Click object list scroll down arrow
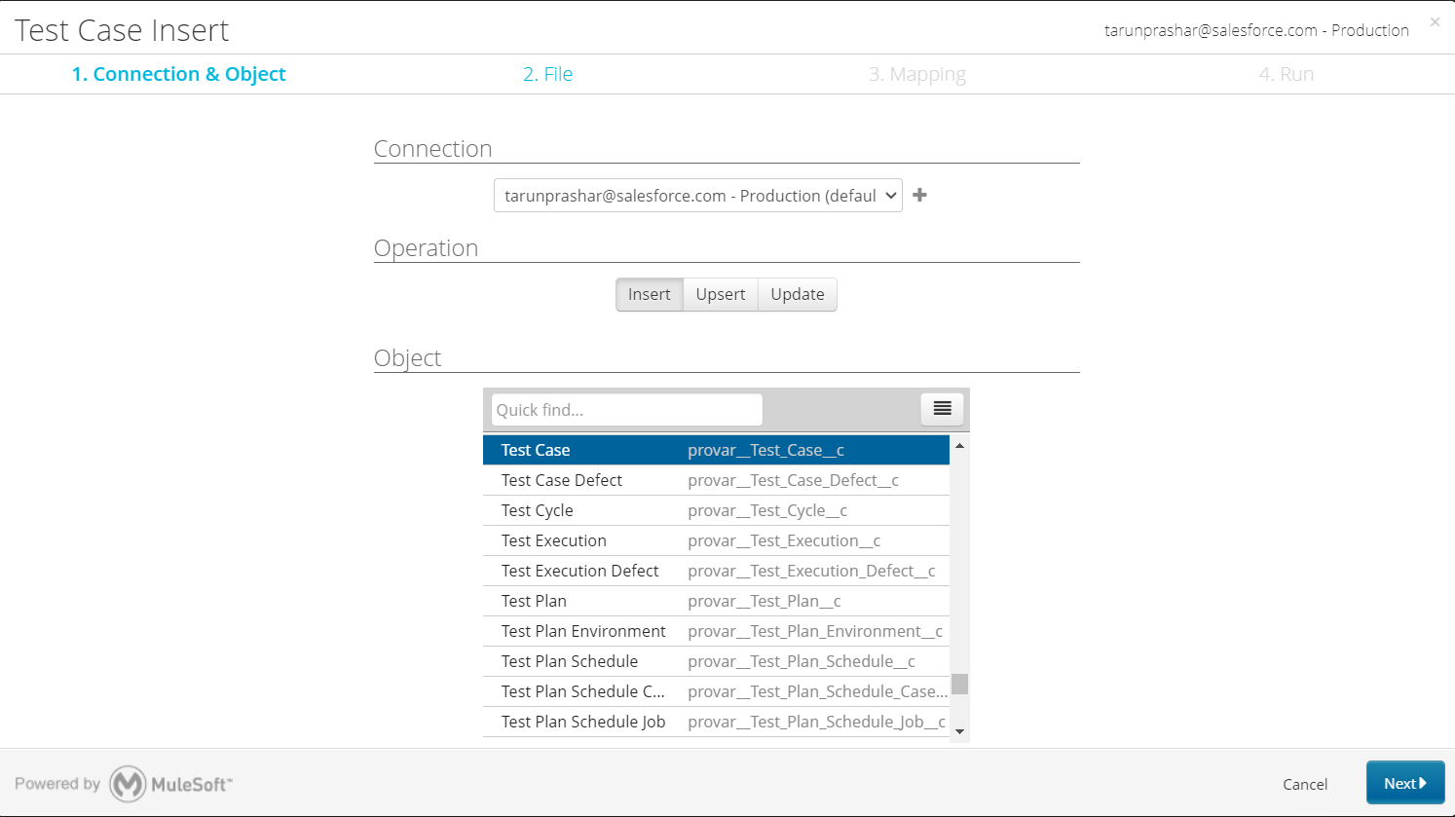Screen dimensions: 1455x817 pyautogui.click(x=959, y=731)
